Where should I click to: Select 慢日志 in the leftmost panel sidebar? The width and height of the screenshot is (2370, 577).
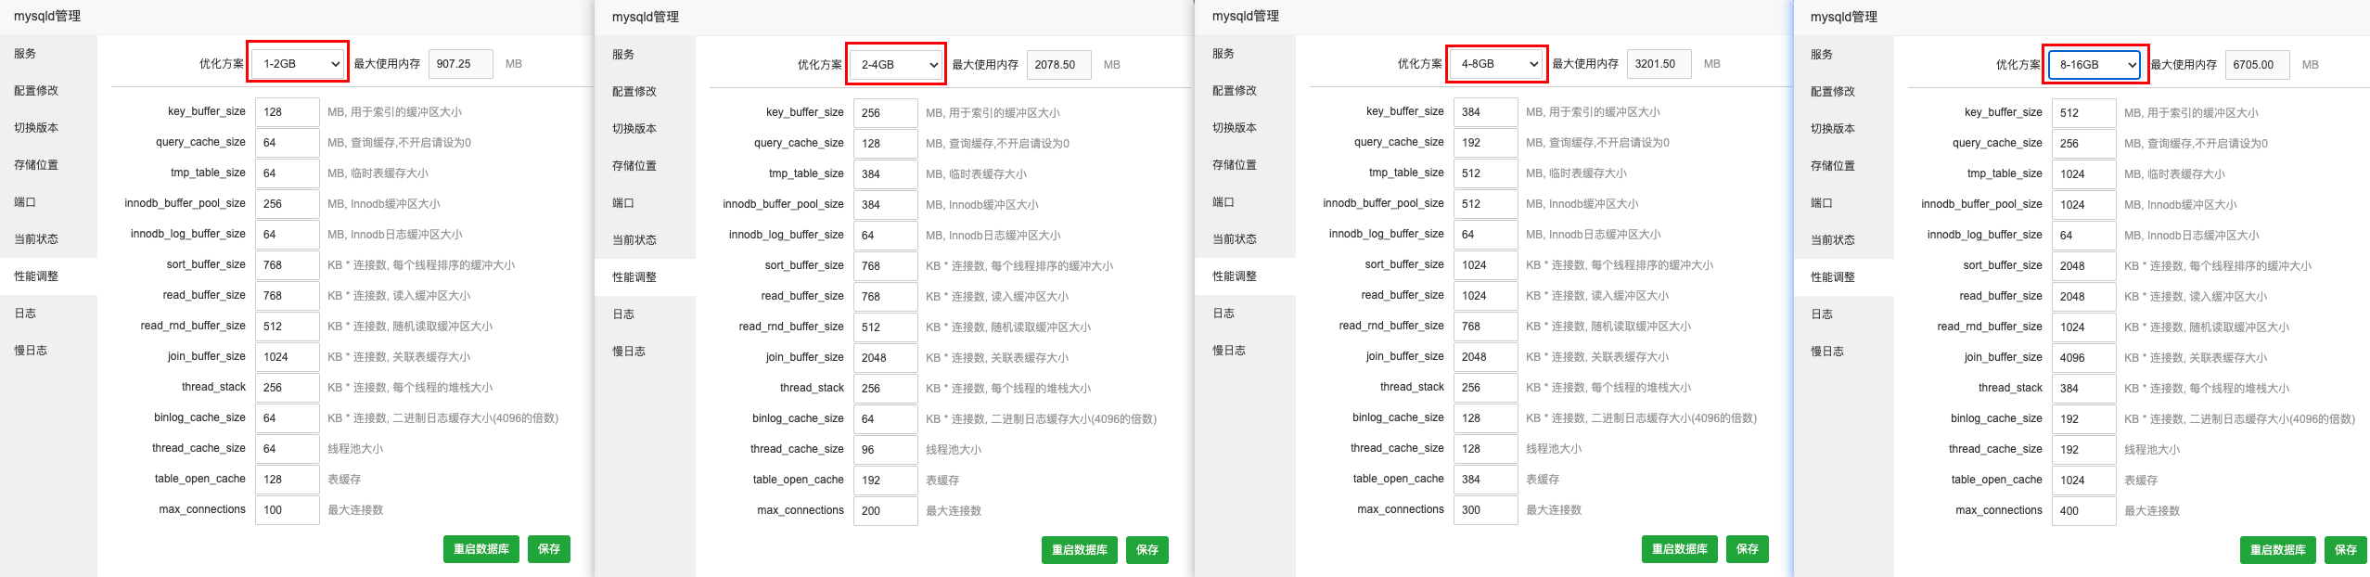[31, 351]
